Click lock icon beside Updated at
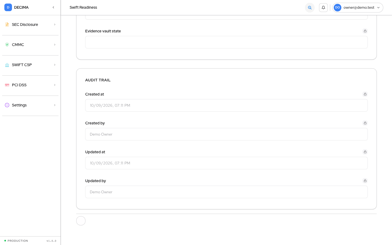392x245 pixels. [x=365, y=152]
